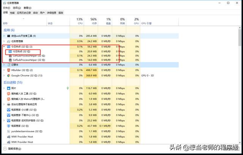Sort by the 56% 内存 column header
This screenshot has height=155, width=243.
point(91,22)
